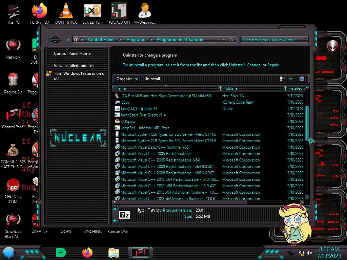
Task: Open the Recycle Bin on desktop
Action: [x=13, y=84]
